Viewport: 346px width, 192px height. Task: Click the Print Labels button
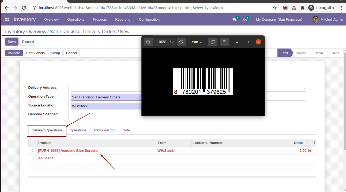click(x=35, y=53)
